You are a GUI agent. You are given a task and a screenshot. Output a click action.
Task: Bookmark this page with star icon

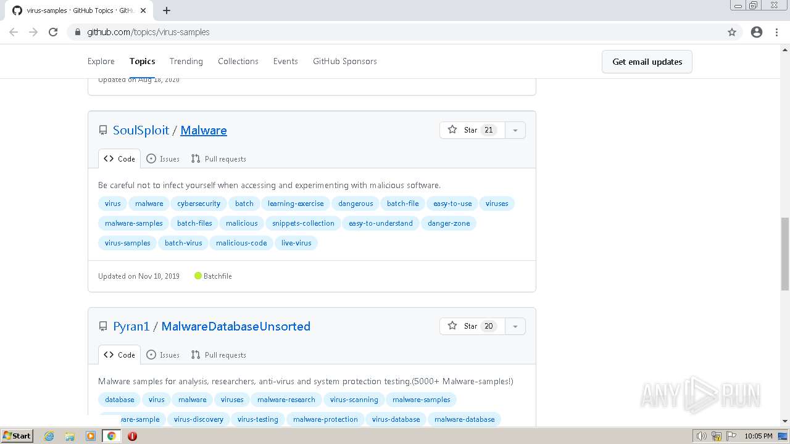(732, 32)
